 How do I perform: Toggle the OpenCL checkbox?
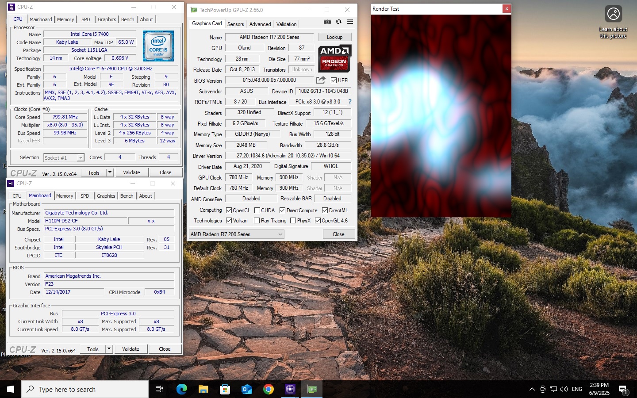[x=229, y=210]
